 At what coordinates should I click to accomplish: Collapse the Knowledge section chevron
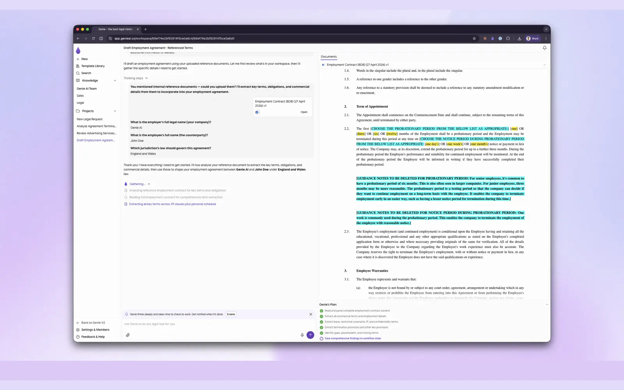115,80
